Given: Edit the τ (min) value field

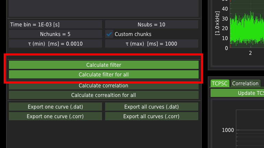Looking at the screenshot, I should pyautogui.click(x=55, y=44).
